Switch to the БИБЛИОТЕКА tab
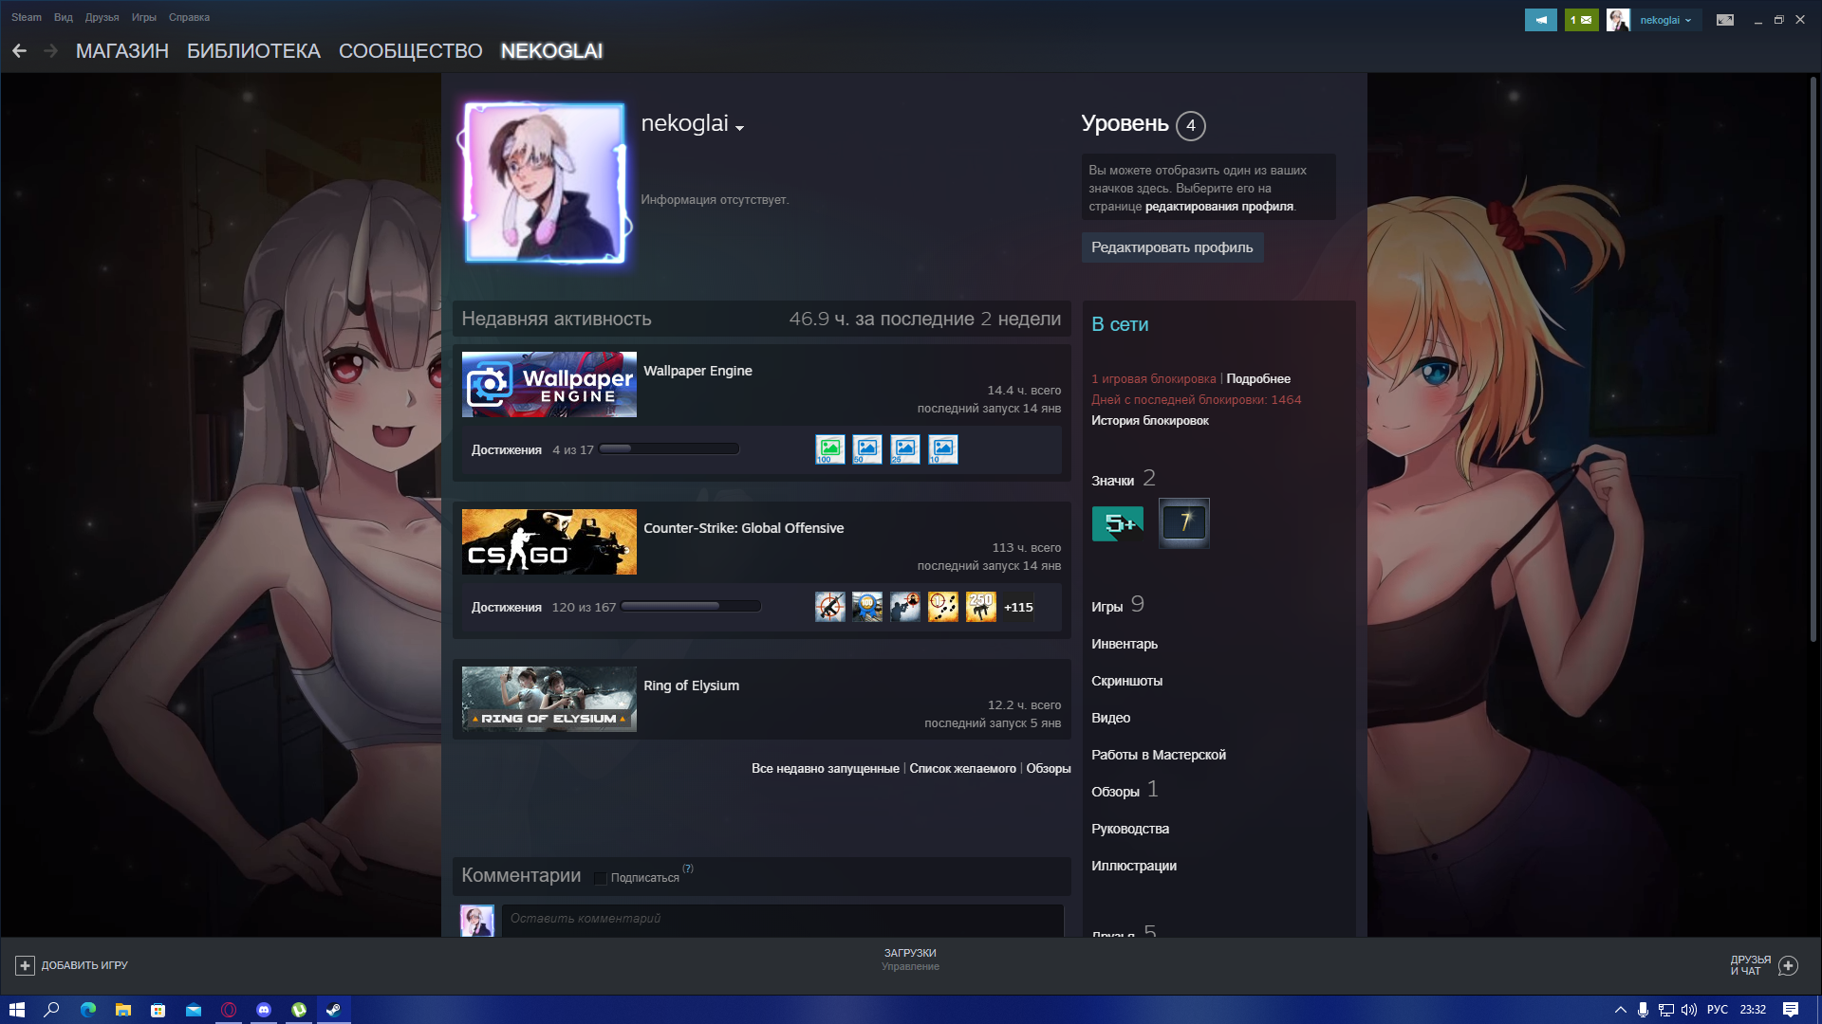The image size is (1822, 1024). (253, 51)
